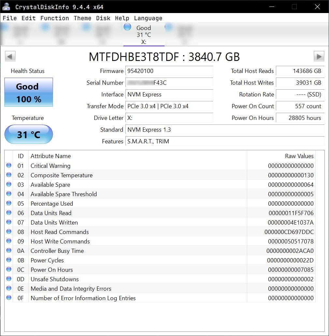The width and height of the screenshot is (329, 336).
Task: Open the Function menu
Action: click(x=54, y=18)
